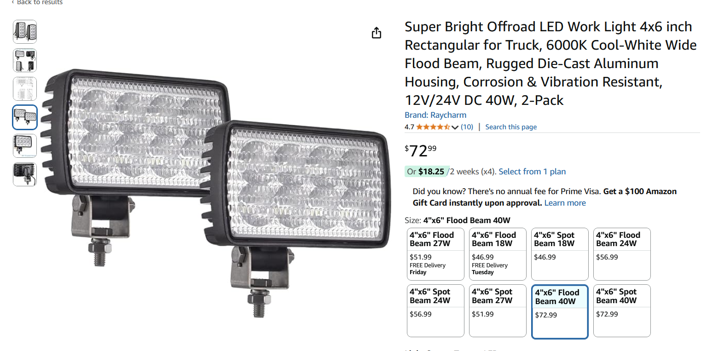Select the four-view lights thumbnail

pos(25,60)
